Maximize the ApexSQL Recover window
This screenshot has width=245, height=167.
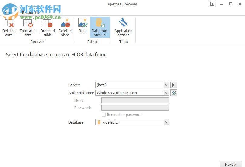[231, 4]
